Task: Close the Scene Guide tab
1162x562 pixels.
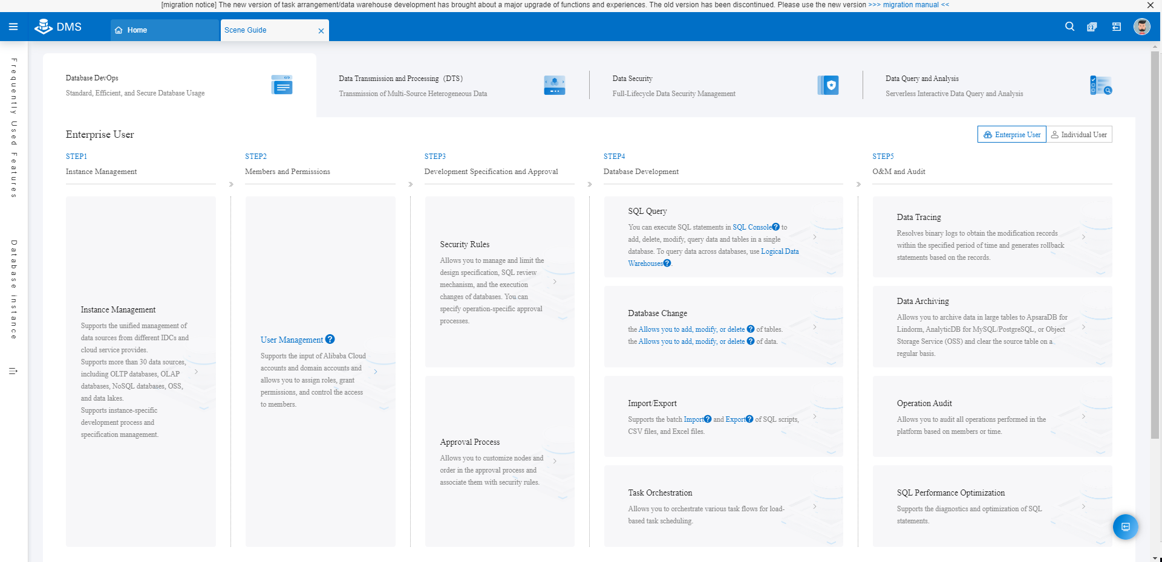Action: [x=321, y=31]
